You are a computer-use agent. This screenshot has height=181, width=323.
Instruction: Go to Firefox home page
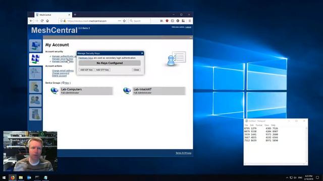tap(47, 21)
